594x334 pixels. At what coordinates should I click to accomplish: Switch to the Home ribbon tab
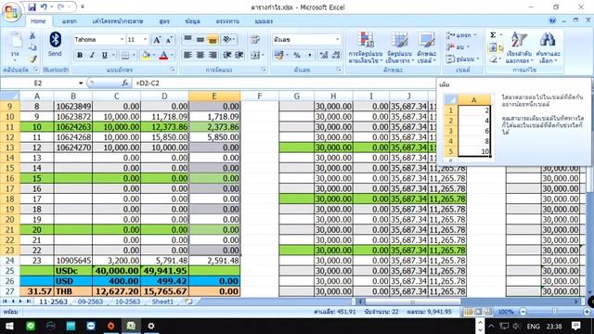(38, 21)
